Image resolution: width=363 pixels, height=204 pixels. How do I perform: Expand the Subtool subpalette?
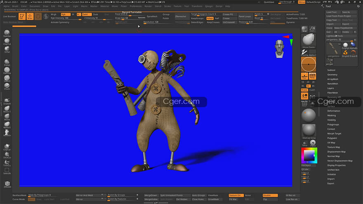point(331,70)
